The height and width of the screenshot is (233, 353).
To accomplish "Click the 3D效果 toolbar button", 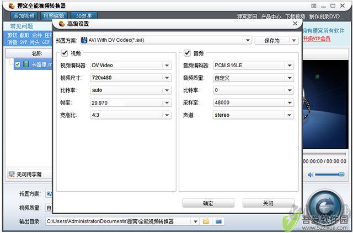I will (84, 16).
